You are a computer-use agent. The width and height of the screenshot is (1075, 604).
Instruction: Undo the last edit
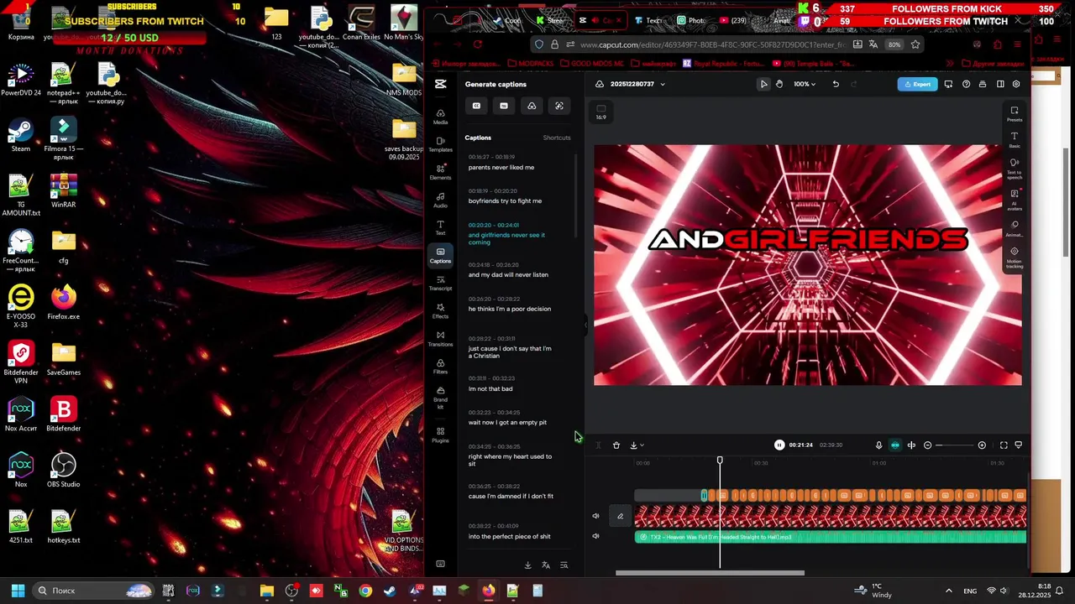coord(836,84)
